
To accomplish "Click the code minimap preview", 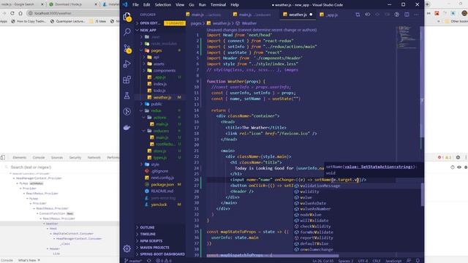I will (407, 37).
